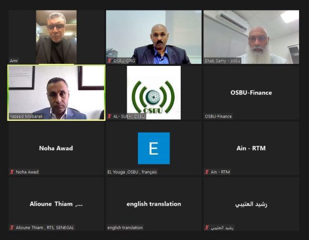This screenshot has width=309, height=240.
Task: Click the english translation participant tile
Action: (154, 204)
